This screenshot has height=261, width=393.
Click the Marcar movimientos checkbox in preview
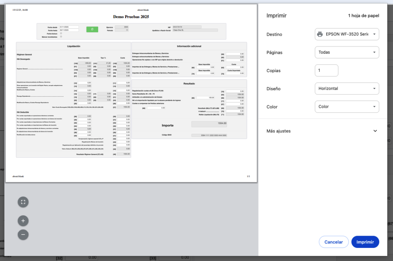click(x=61, y=37)
